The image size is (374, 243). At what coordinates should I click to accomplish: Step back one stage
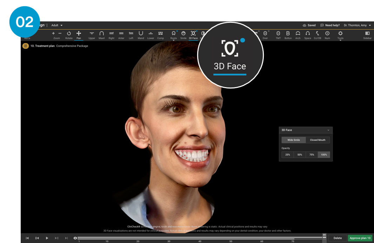coord(37,238)
